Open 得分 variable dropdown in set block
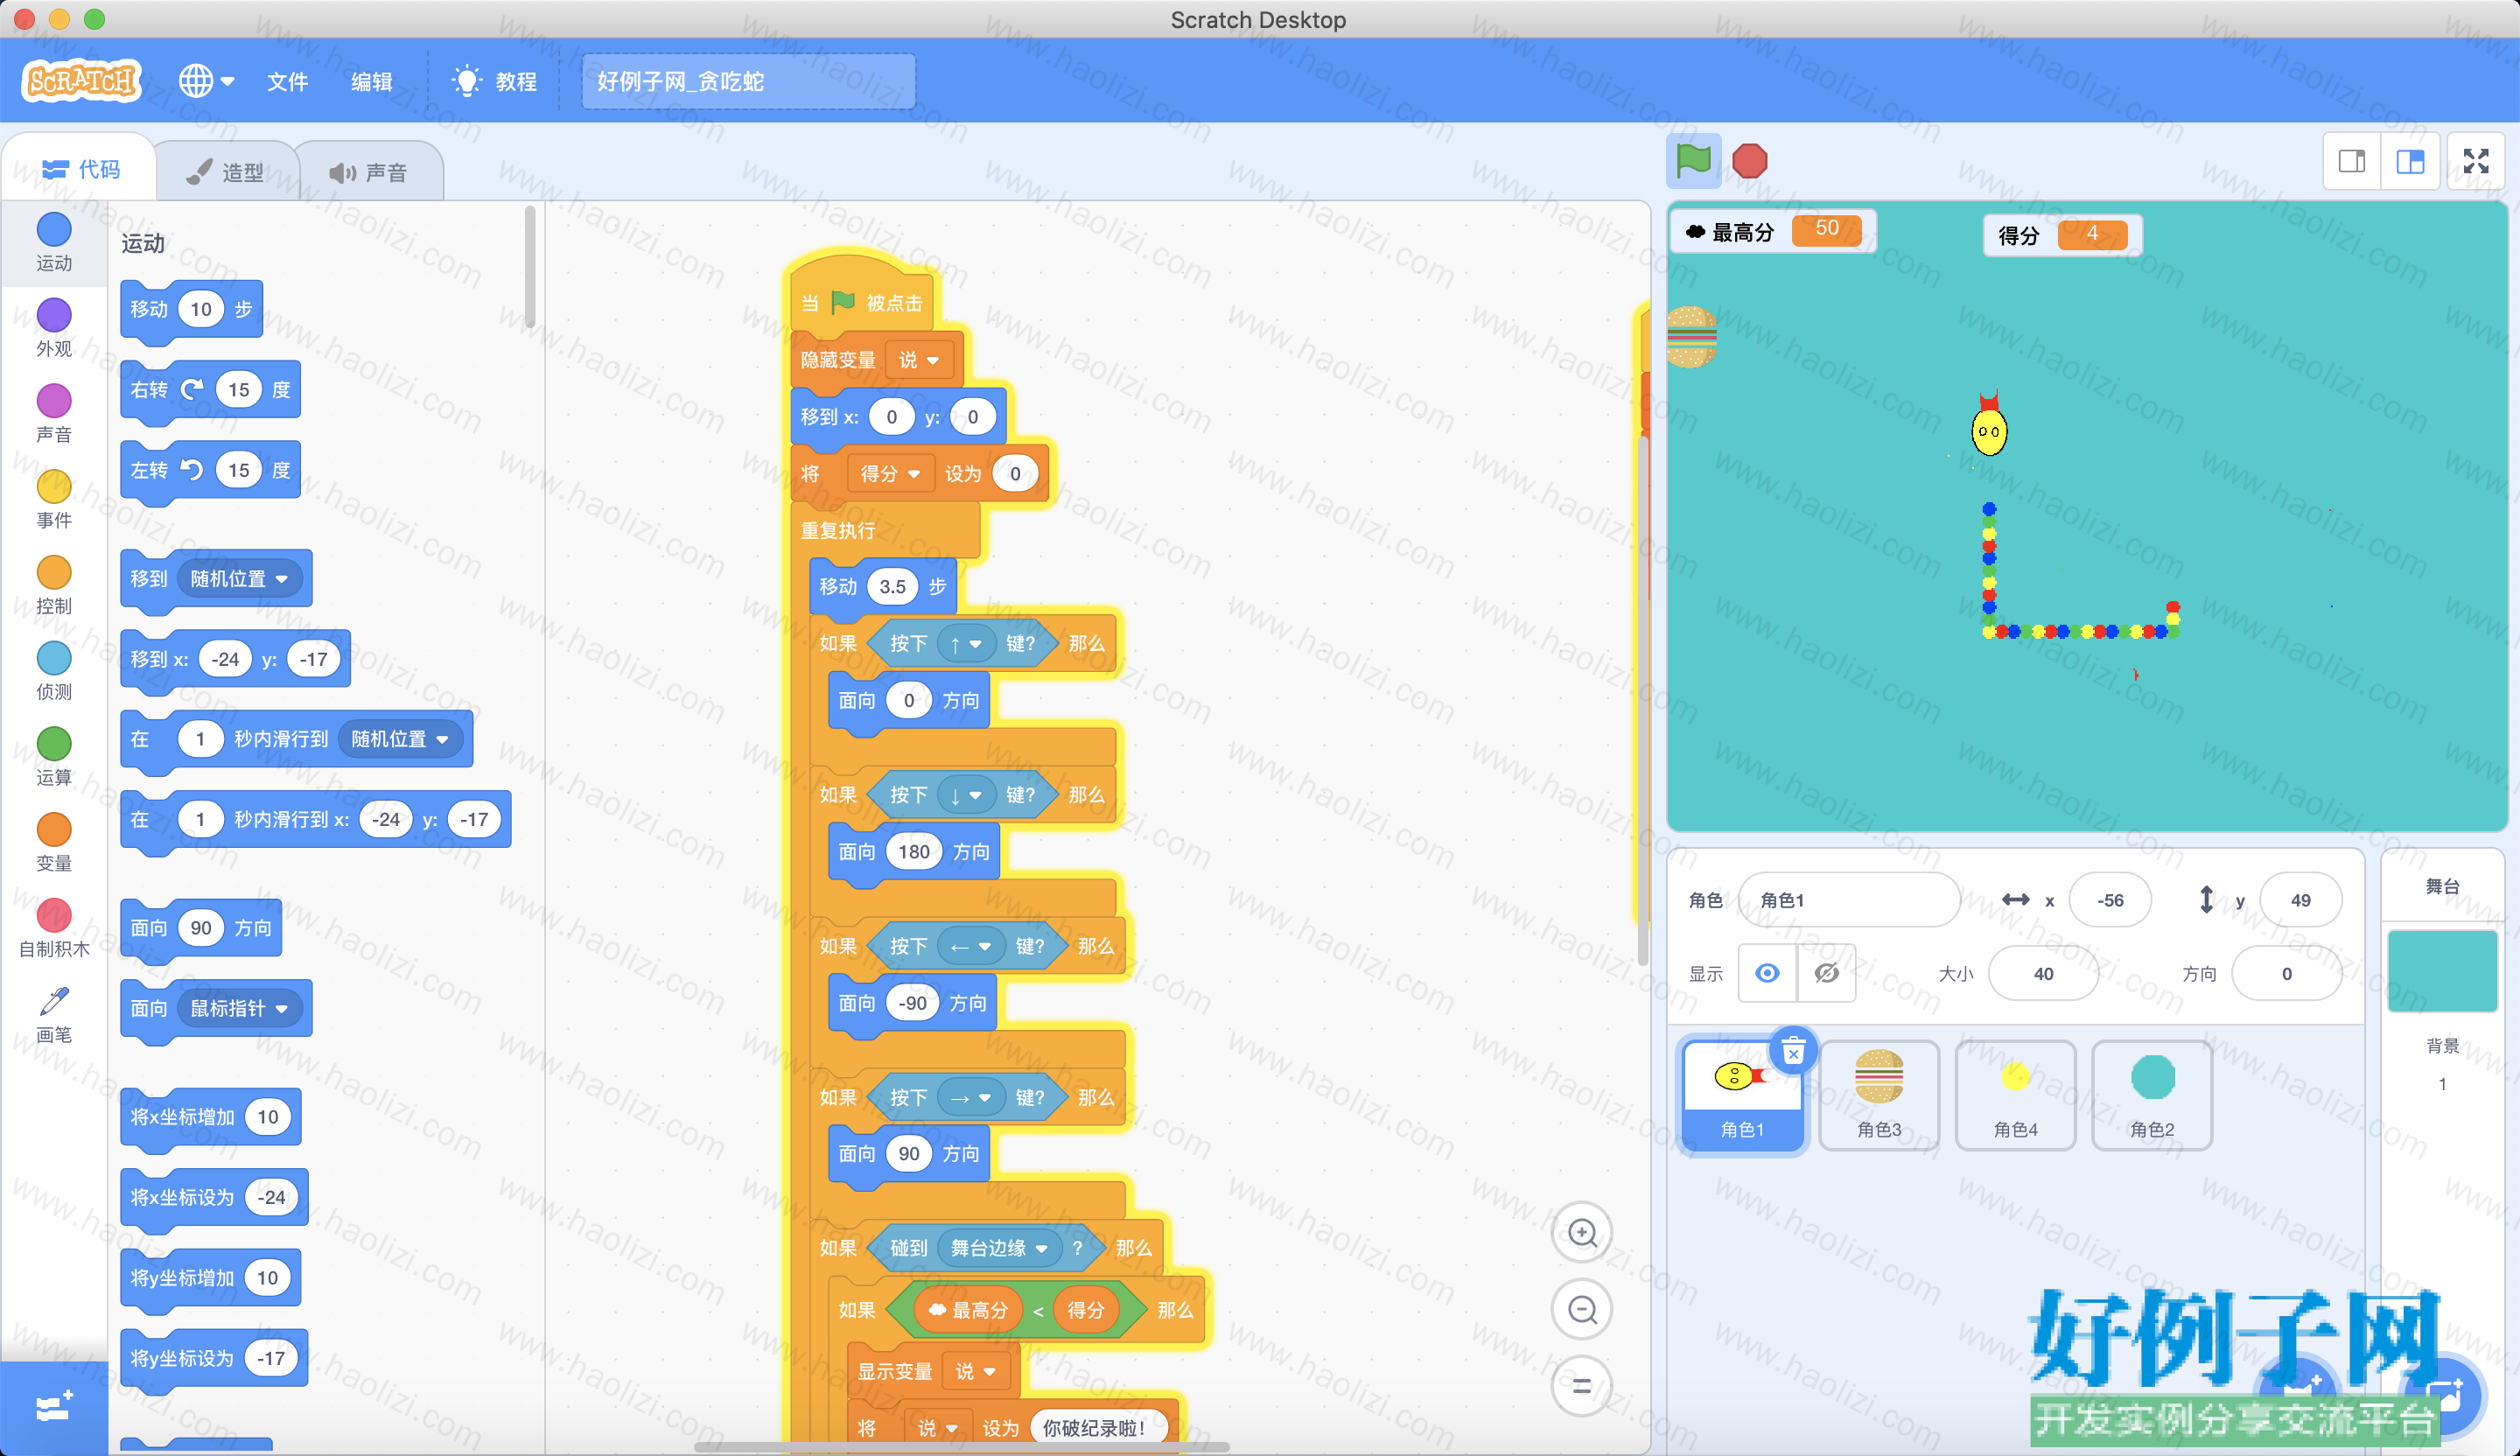The image size is (2520, 1456). (890, 474)
